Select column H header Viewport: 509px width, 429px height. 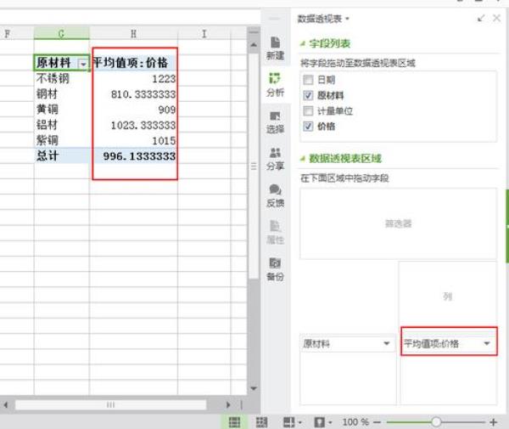click(133, 33)
